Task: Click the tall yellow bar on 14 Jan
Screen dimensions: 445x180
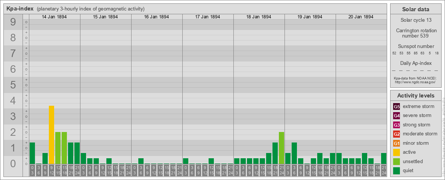Action: coord(51,135)
